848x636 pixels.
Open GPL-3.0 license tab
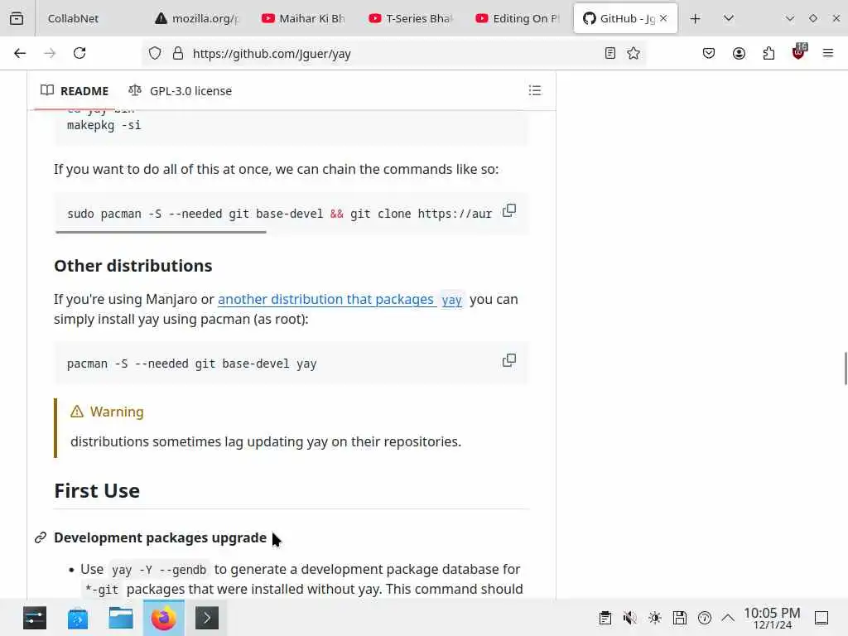click(x=180, y=91)
